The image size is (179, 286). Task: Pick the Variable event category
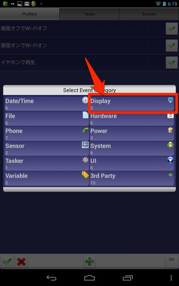[x=47, y=178]
